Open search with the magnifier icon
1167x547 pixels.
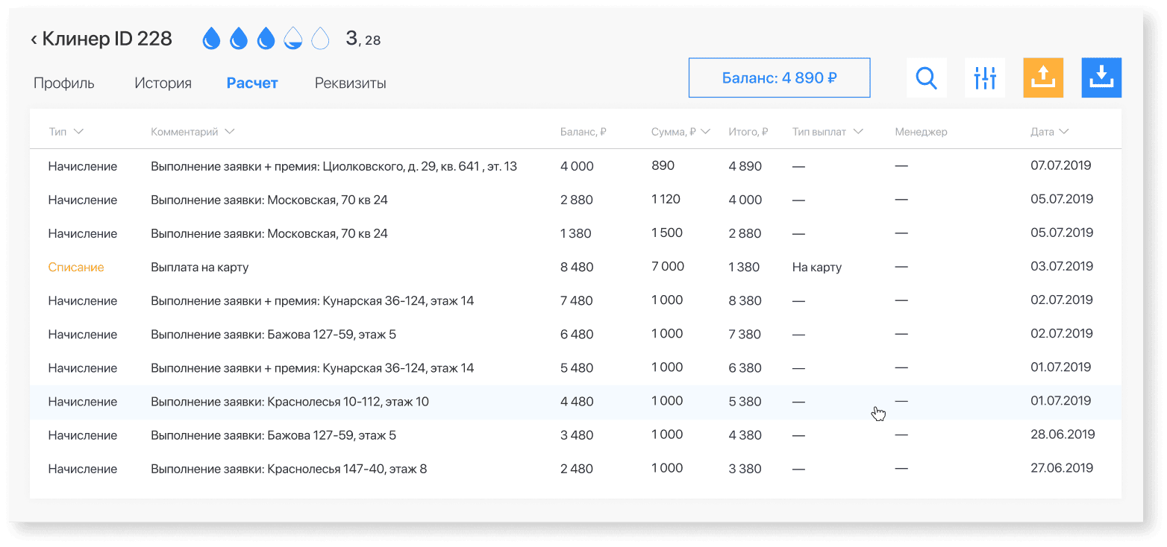pyautogui.click(x=926, y=78)
